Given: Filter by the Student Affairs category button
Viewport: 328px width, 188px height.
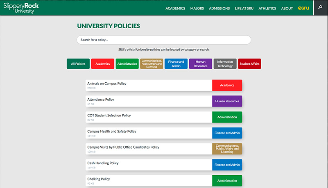Looking at the screenshot, I should point(249,63).
